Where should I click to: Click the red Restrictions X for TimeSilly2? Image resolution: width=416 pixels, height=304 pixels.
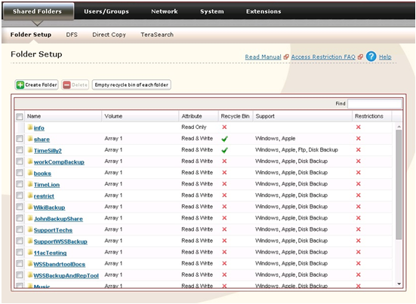point(358,150)
